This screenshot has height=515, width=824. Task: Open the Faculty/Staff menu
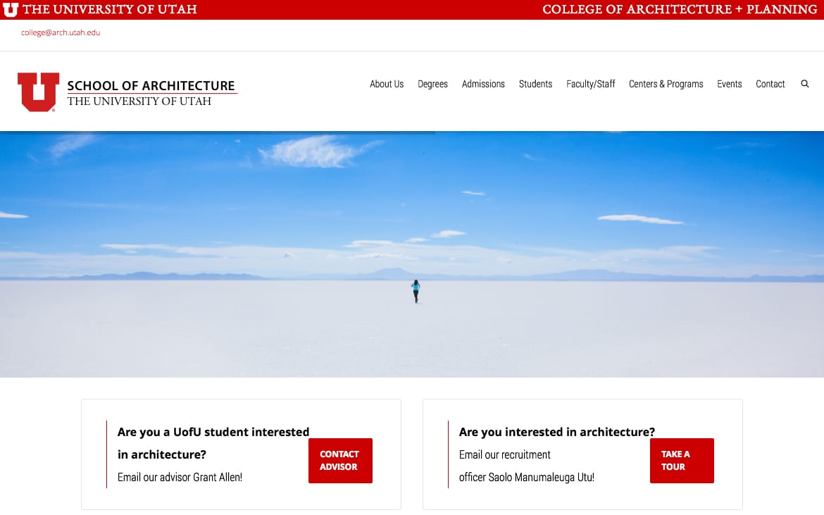591,84
